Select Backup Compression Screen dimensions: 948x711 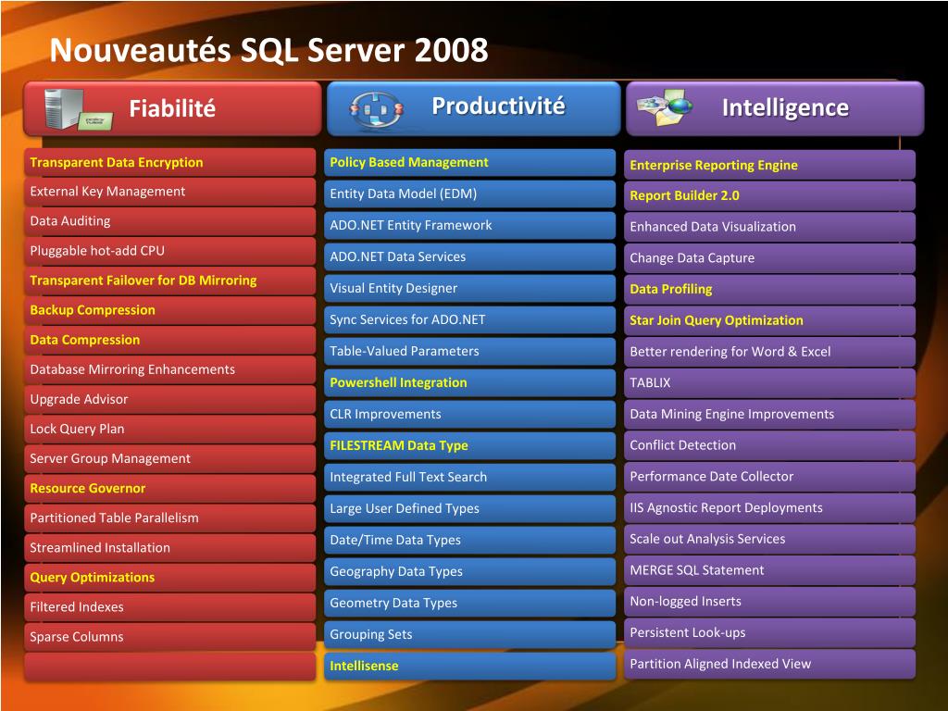click(170, 310)
